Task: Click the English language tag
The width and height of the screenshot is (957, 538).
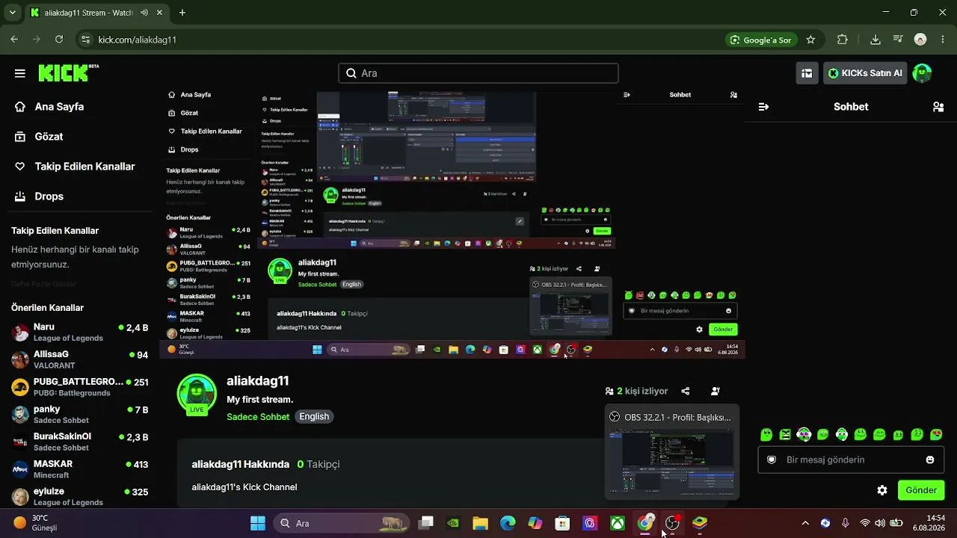Action: (x=314, y=417)
